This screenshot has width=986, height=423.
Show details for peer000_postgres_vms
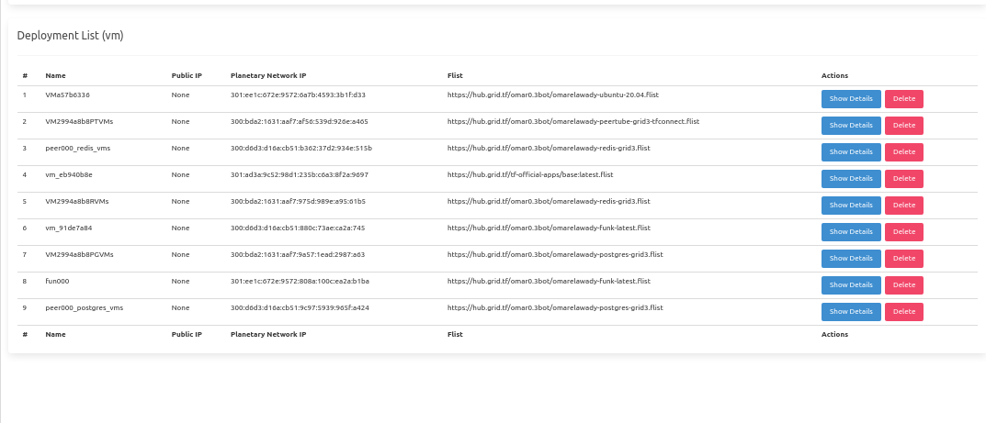[x=851, y=312]
